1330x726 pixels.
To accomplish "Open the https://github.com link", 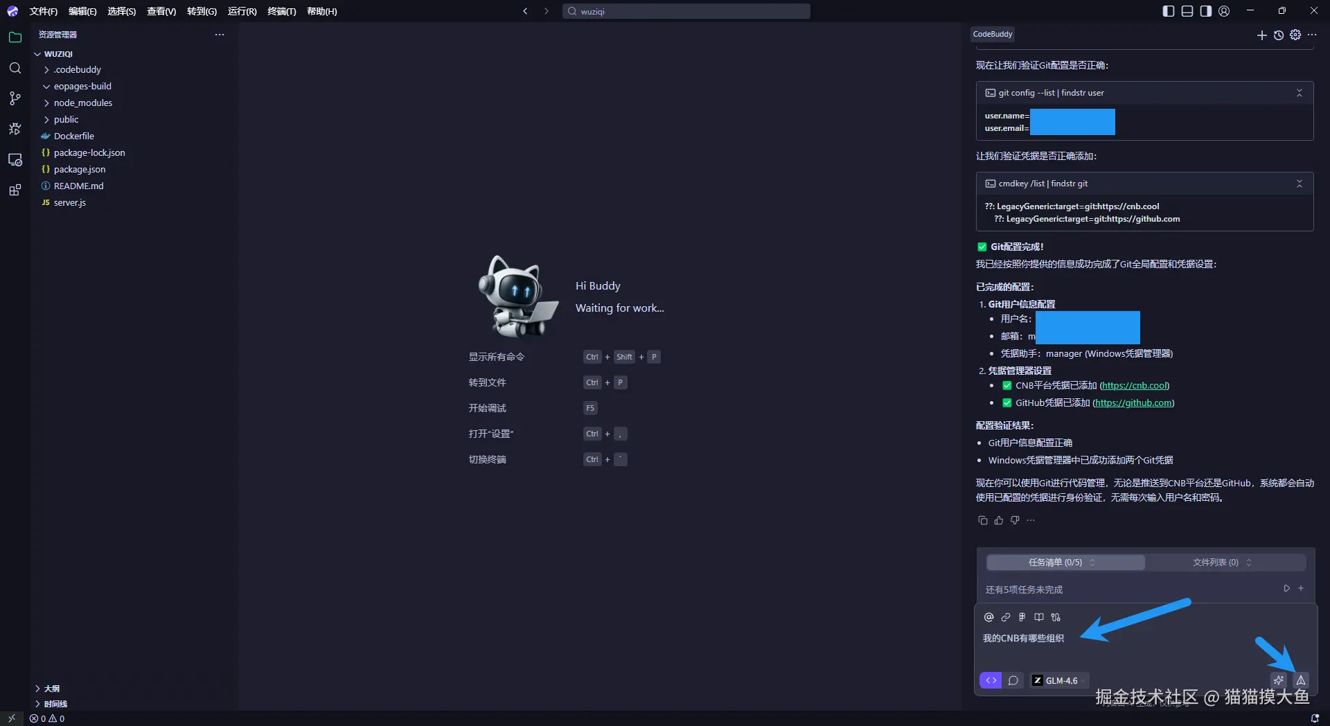I will tap(1133, 403).
